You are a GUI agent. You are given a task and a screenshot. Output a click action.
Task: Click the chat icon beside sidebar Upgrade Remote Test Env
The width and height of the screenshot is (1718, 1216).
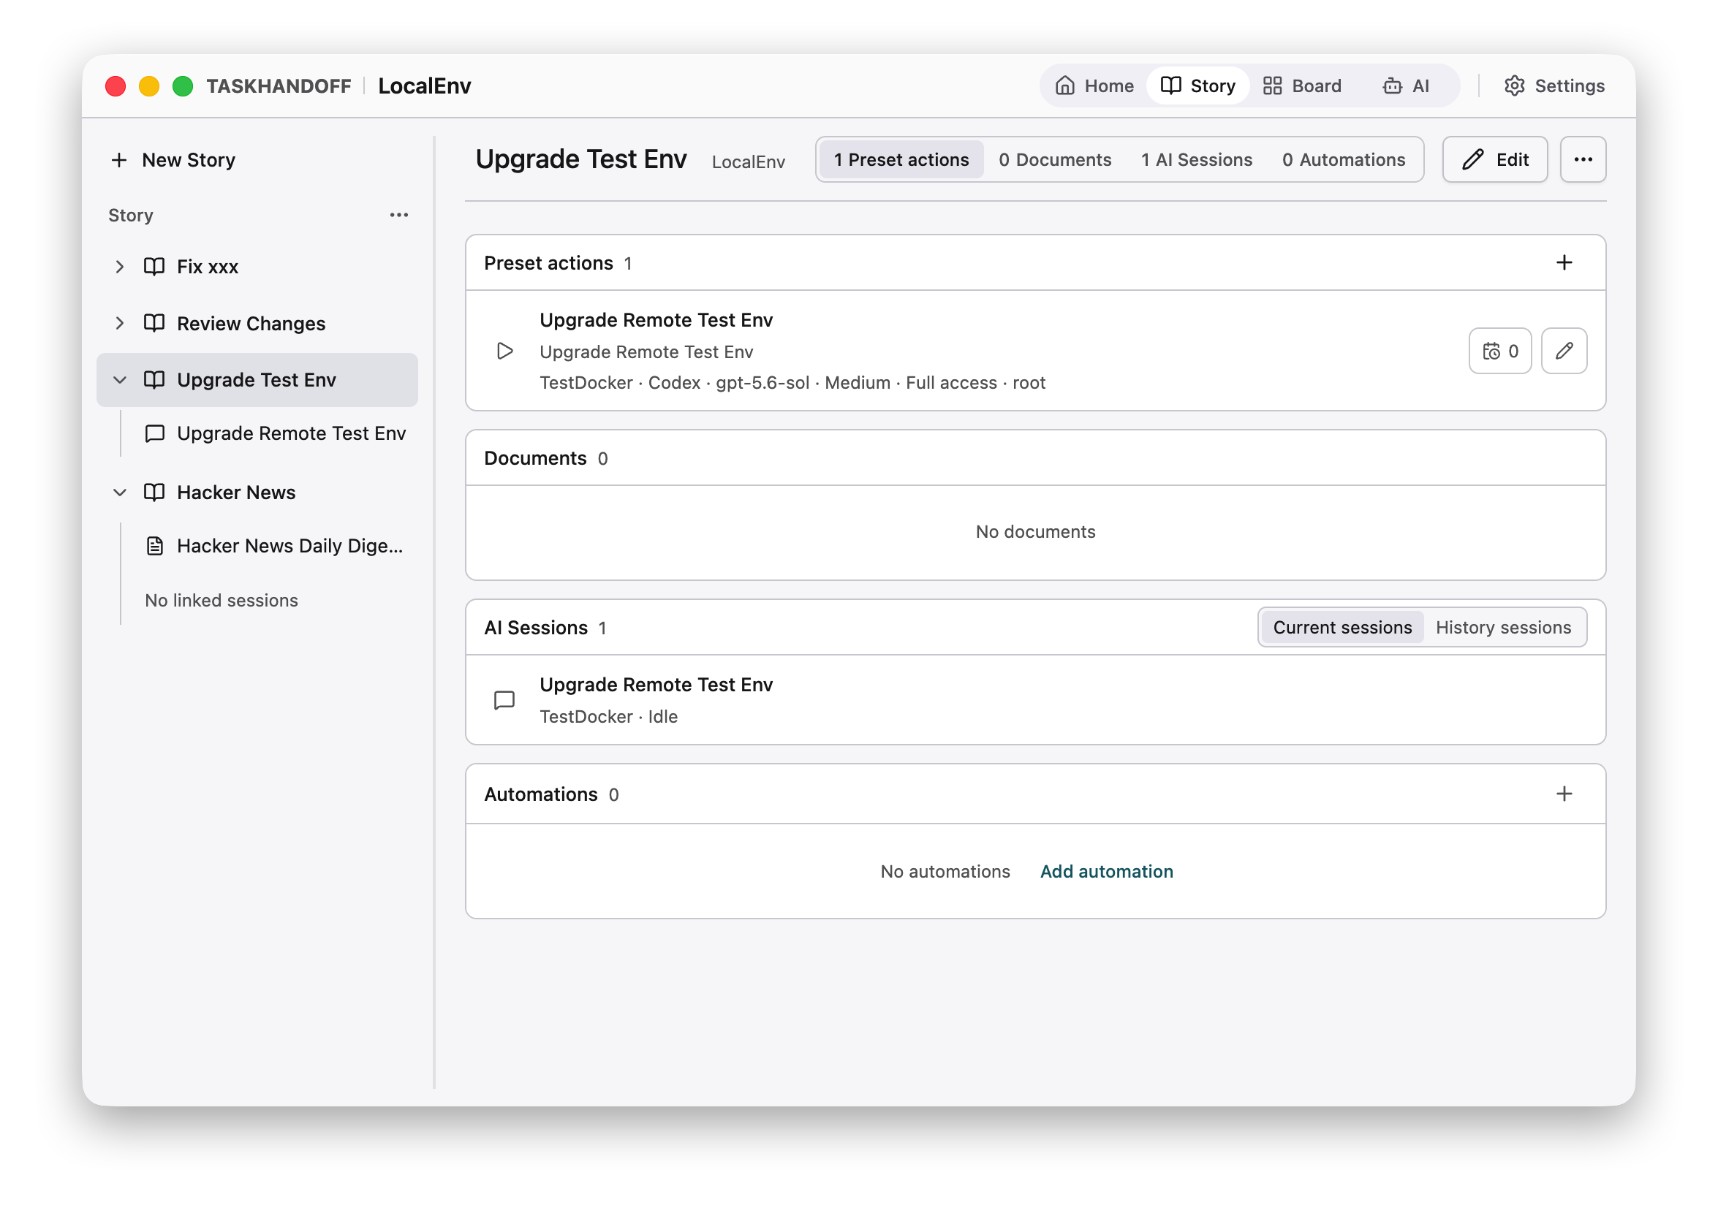(154, 433)
